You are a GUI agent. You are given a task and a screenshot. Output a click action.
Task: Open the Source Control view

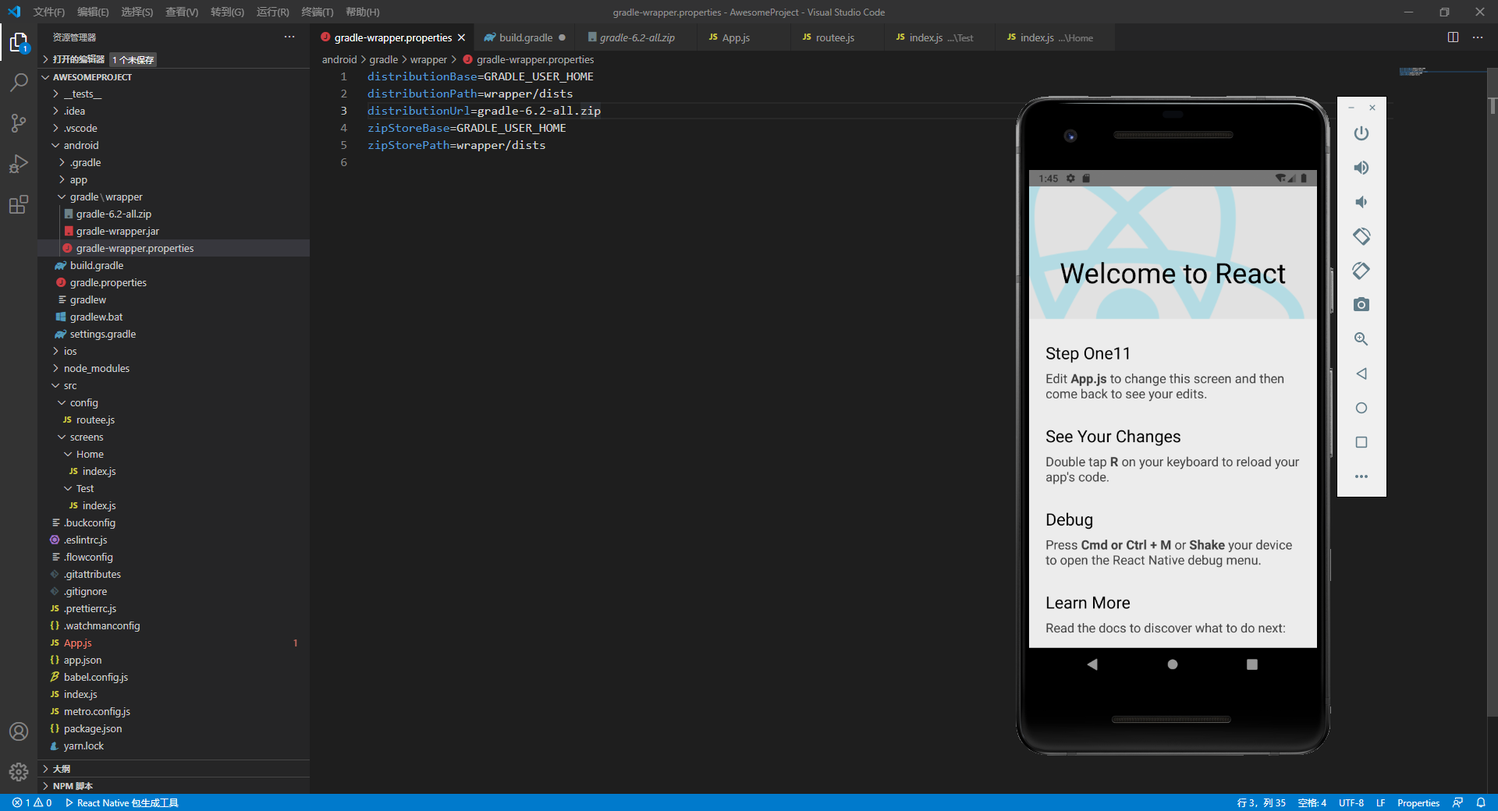[x=19, y=122]
